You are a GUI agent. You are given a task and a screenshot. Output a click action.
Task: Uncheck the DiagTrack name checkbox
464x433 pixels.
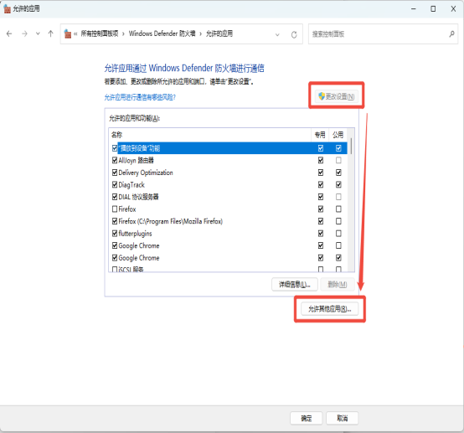(115, 185)
